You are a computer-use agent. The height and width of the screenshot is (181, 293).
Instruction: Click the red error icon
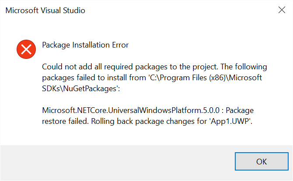click(x=26, y=49)
